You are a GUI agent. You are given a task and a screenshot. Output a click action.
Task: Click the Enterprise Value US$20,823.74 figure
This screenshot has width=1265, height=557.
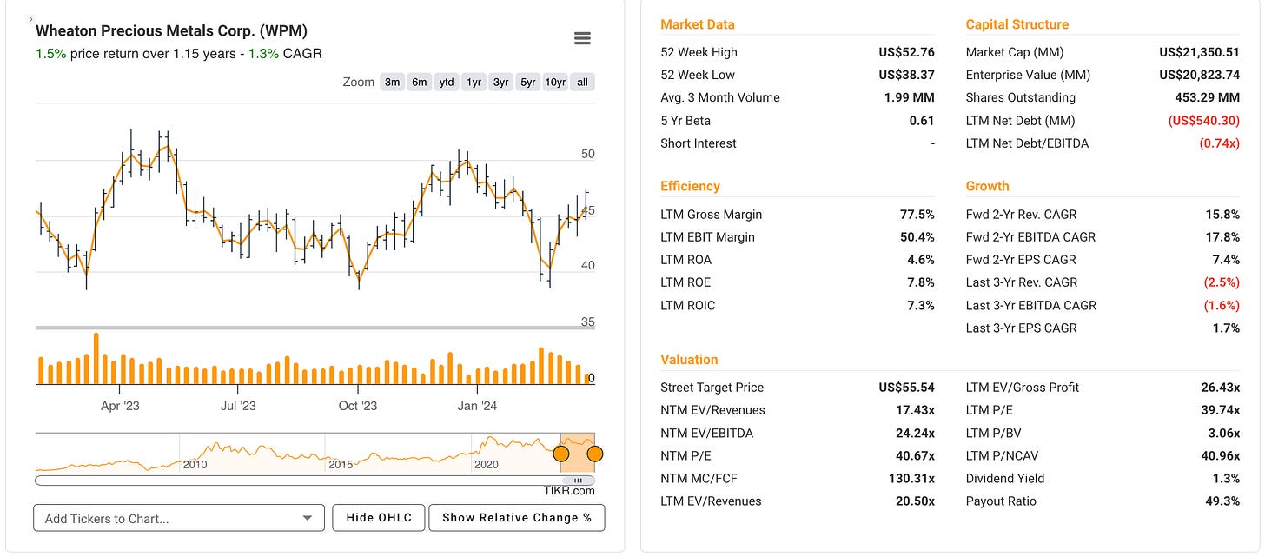coord(1199,75)
